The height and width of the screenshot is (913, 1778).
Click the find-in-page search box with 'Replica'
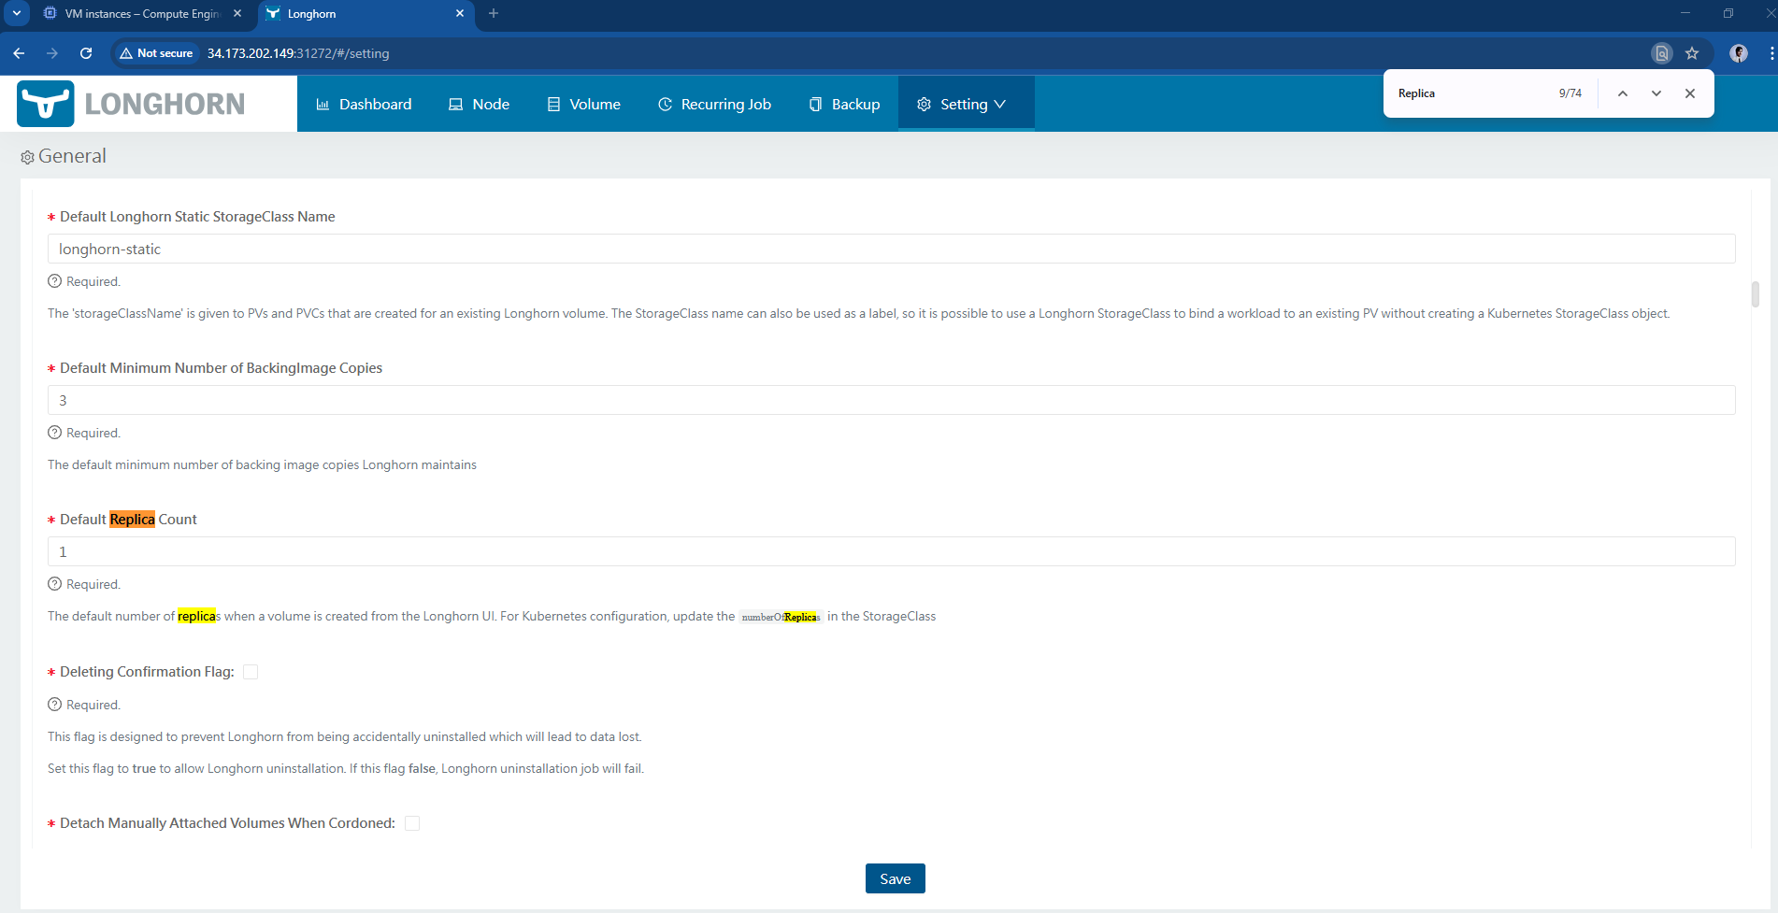pos(1472,93)
